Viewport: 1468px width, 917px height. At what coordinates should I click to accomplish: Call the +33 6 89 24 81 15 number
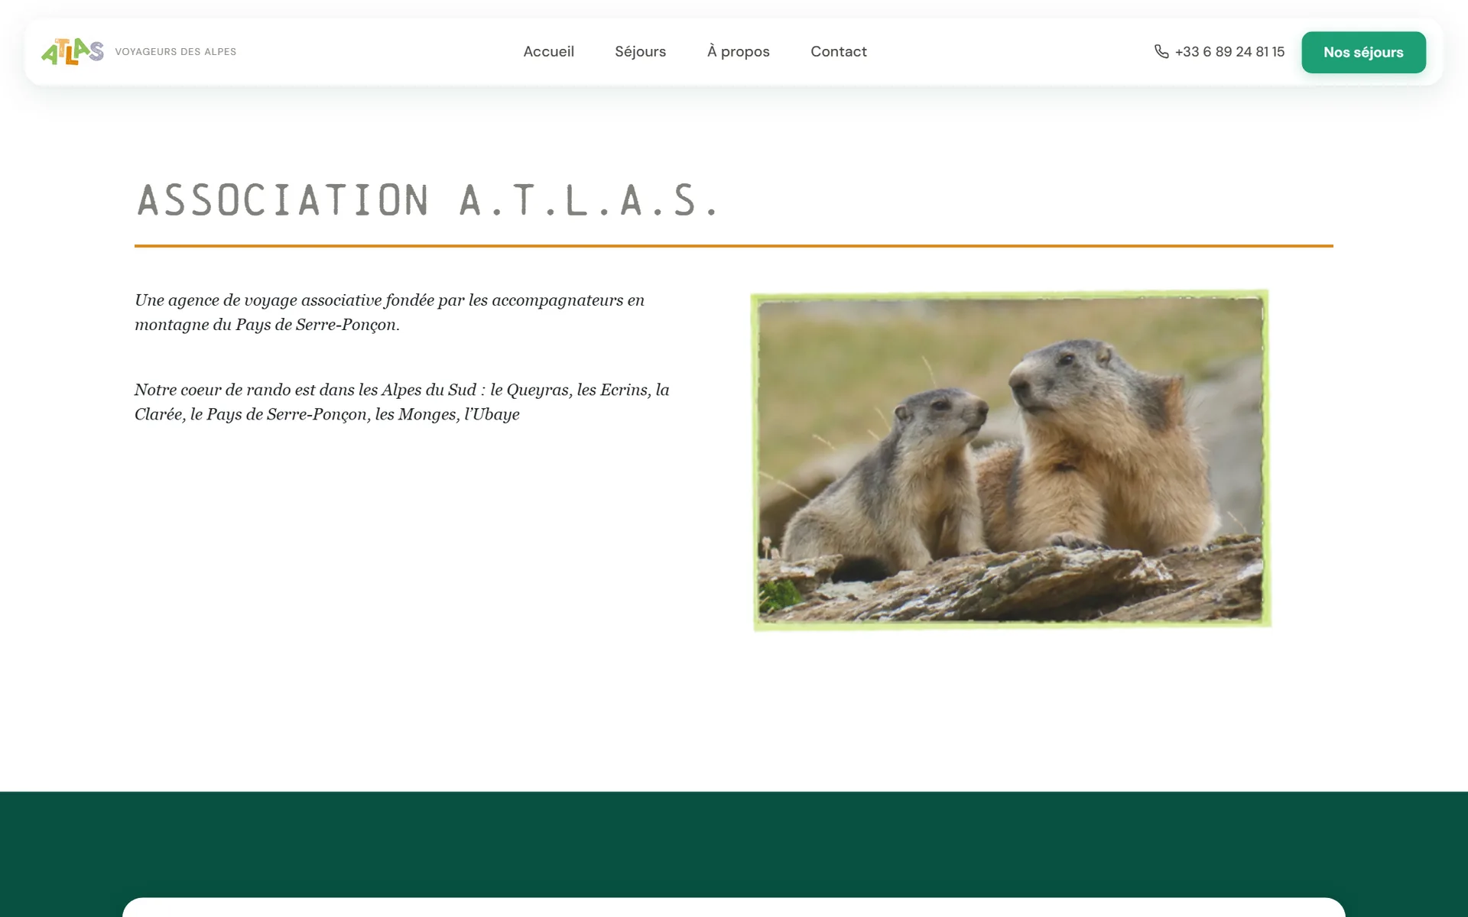tap(1229, 51)
